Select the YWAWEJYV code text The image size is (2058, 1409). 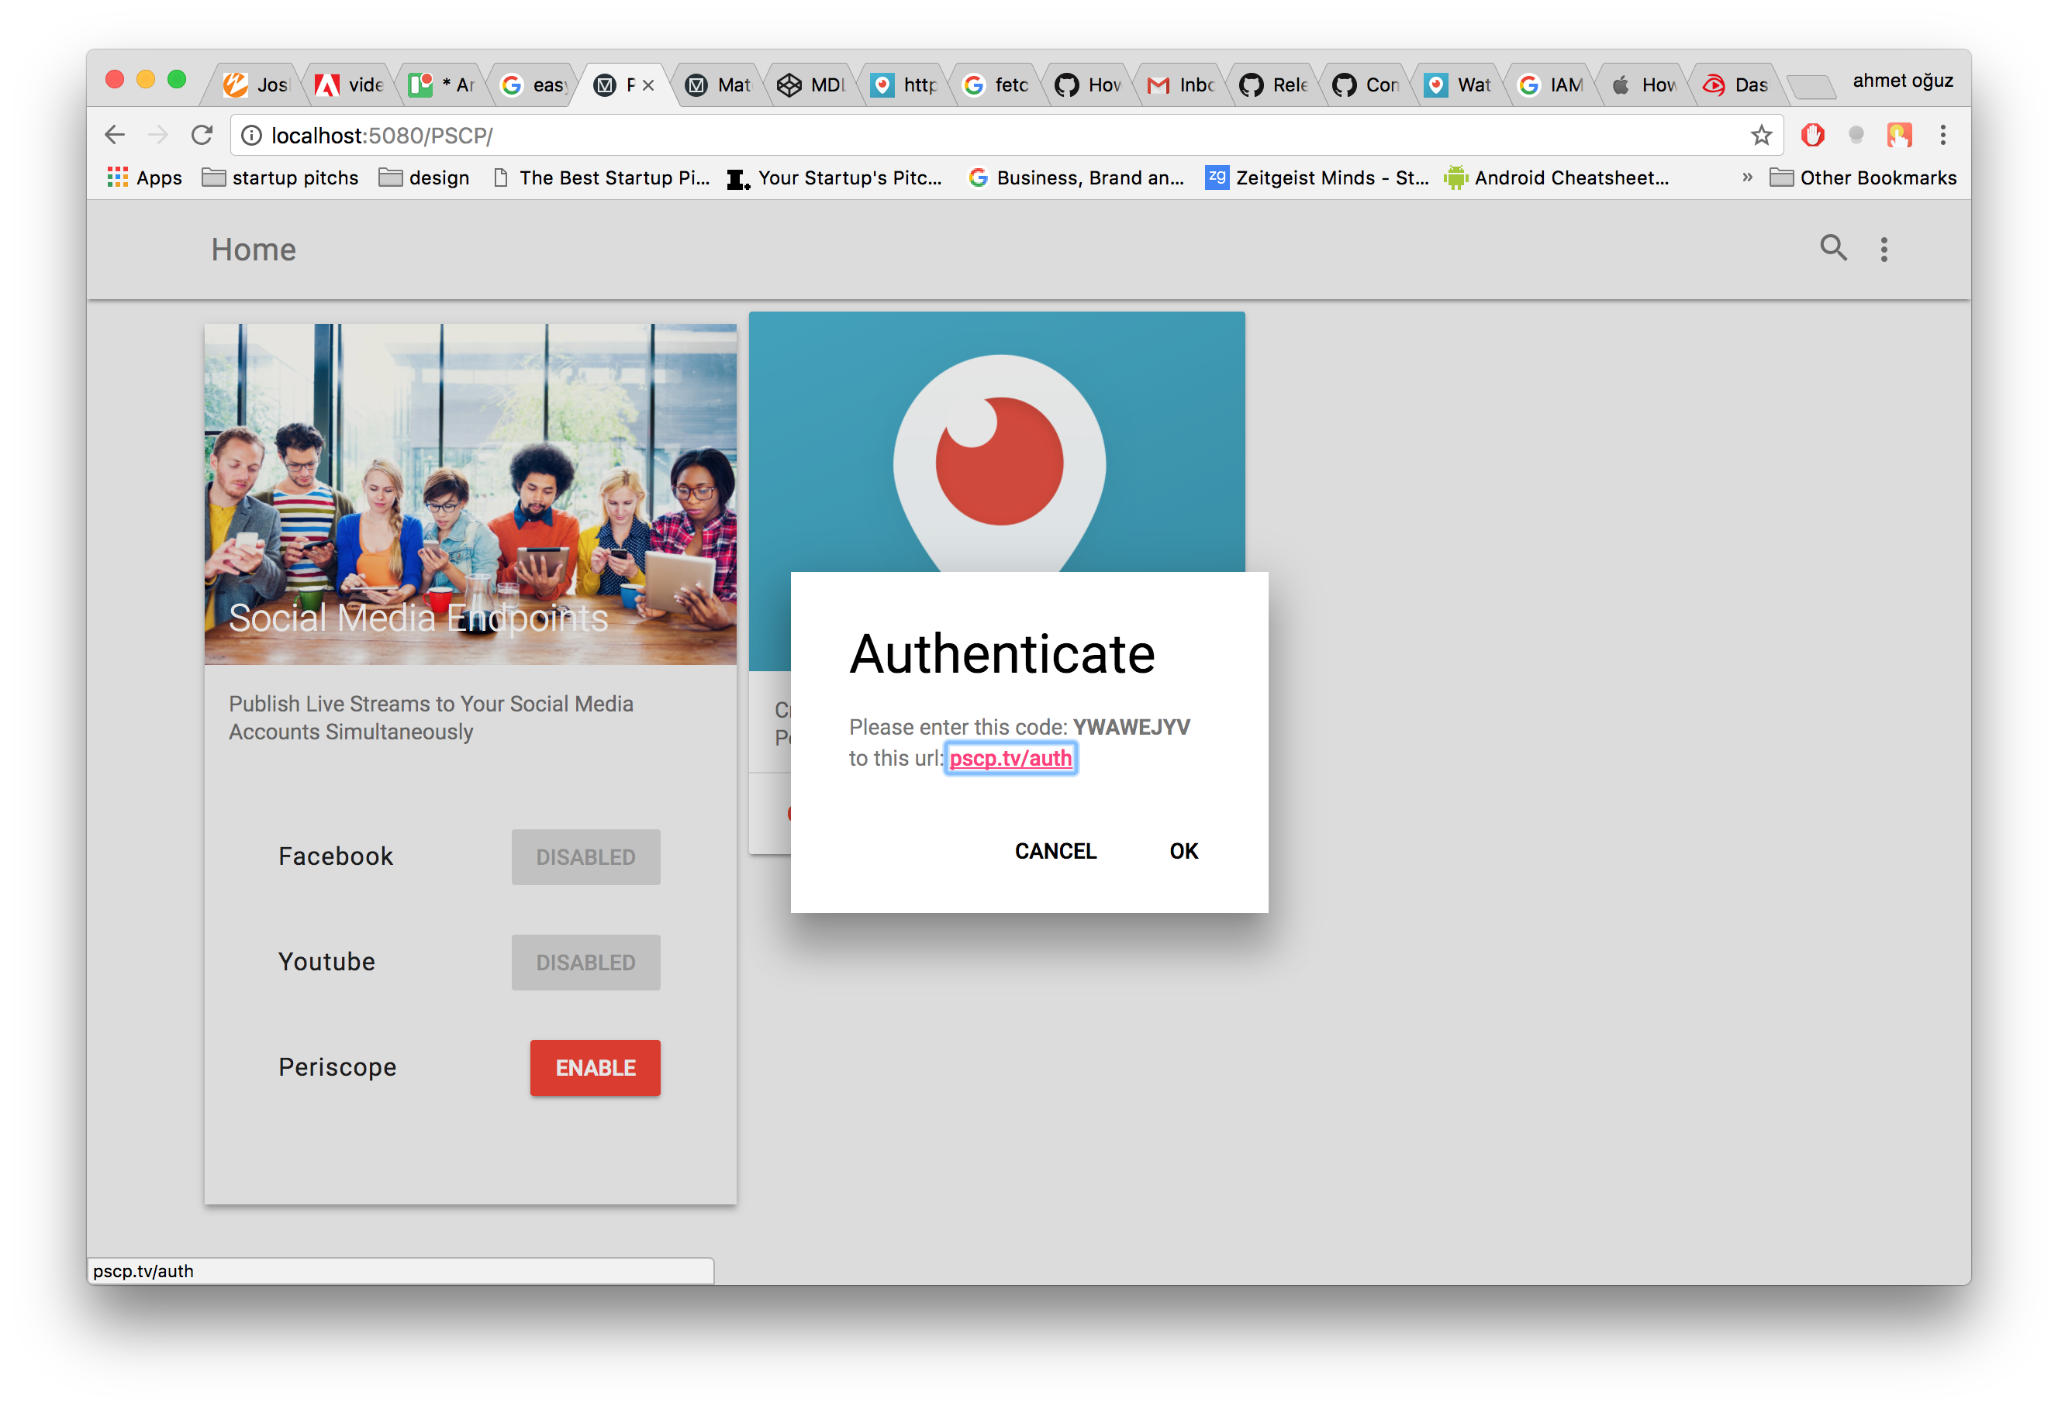coord(1131,727)
